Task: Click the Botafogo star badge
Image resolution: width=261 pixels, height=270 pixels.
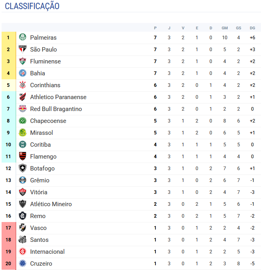Action: 23,168
